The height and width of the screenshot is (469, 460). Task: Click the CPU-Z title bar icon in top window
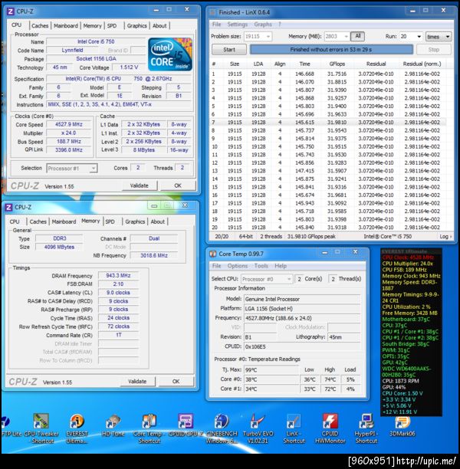pos(10,11)
